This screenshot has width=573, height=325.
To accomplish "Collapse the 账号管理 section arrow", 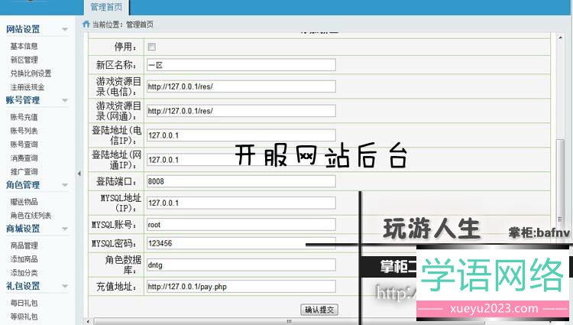I will [x=66, y=100].
